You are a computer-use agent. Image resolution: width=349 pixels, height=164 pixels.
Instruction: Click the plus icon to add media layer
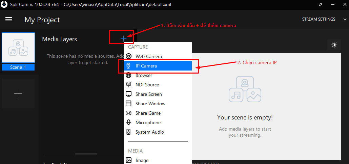coord(123,39)
